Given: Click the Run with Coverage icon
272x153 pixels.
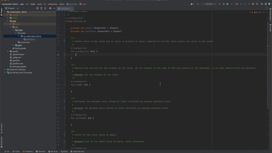Looking at the screenshot, I should pos(227,4).
